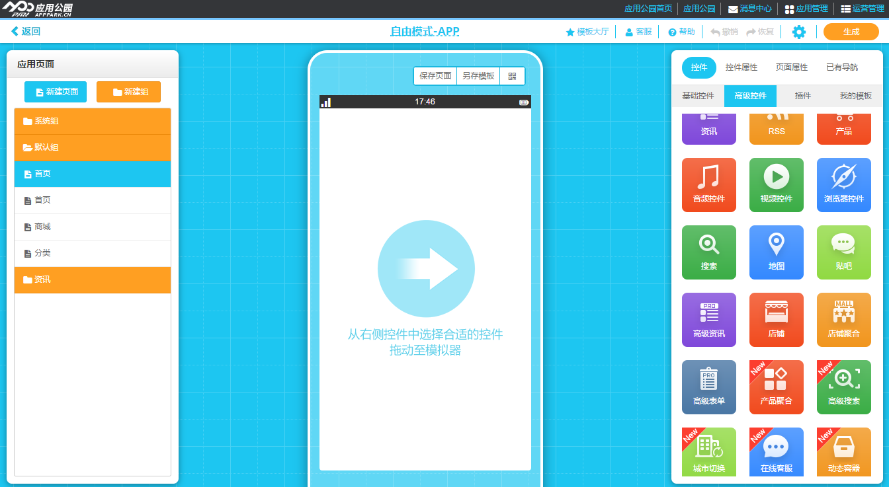Expand the 资讯 page group
The width and height of the screenshot is (889, 487).
click(x=92, y=280)
